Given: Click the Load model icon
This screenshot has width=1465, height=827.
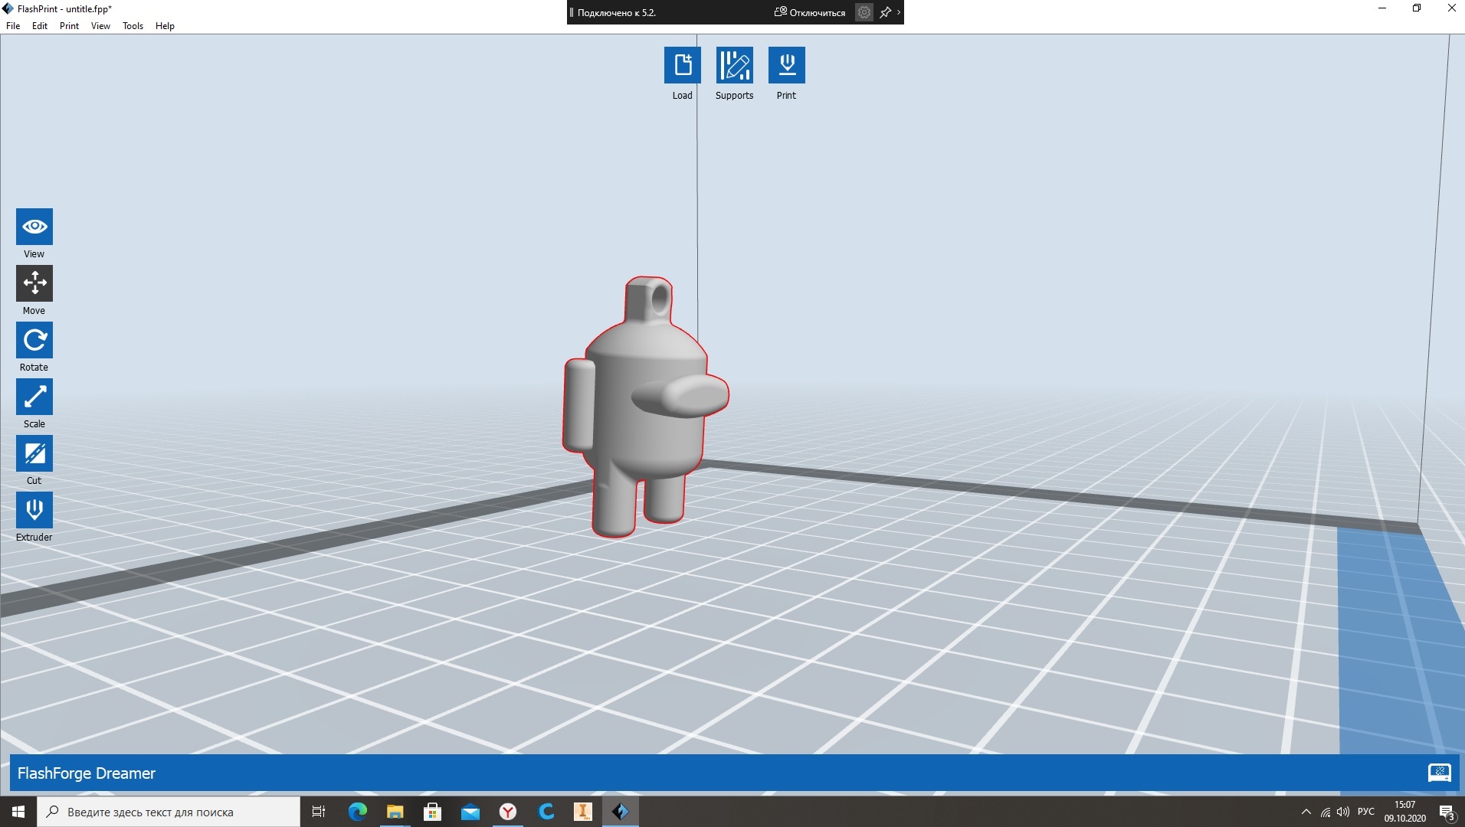Looking at the screenshot, I should coord(682,65).
